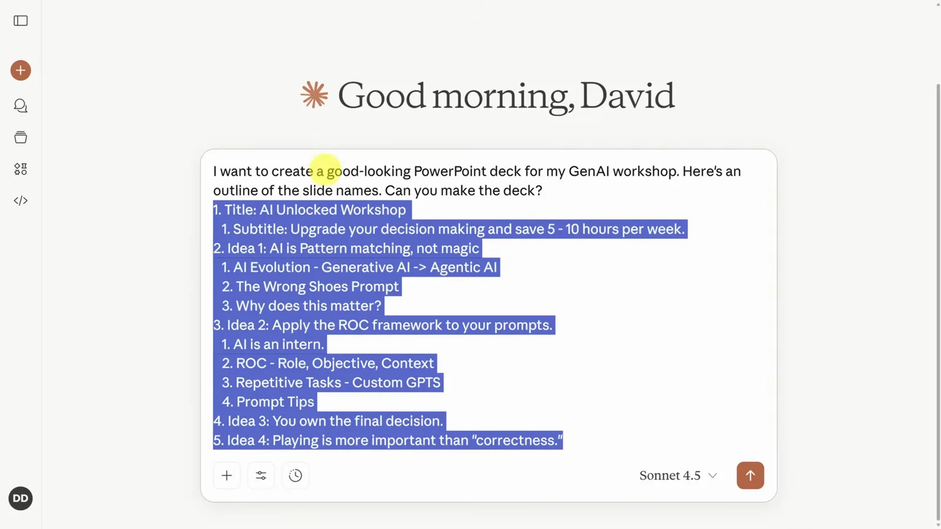Send the message with arrow button
This screenshot has width=941, height=529.
click(x=750, y=476)
